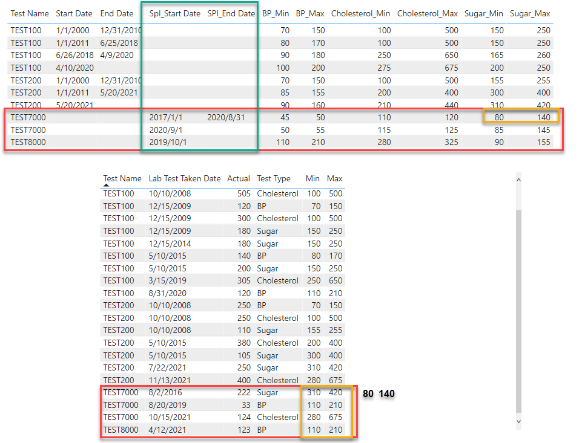This screenshot has width=582, height=443.
Task: Click the 10/15/2021 date for TEST7000
Action: (x=170, y=418)
